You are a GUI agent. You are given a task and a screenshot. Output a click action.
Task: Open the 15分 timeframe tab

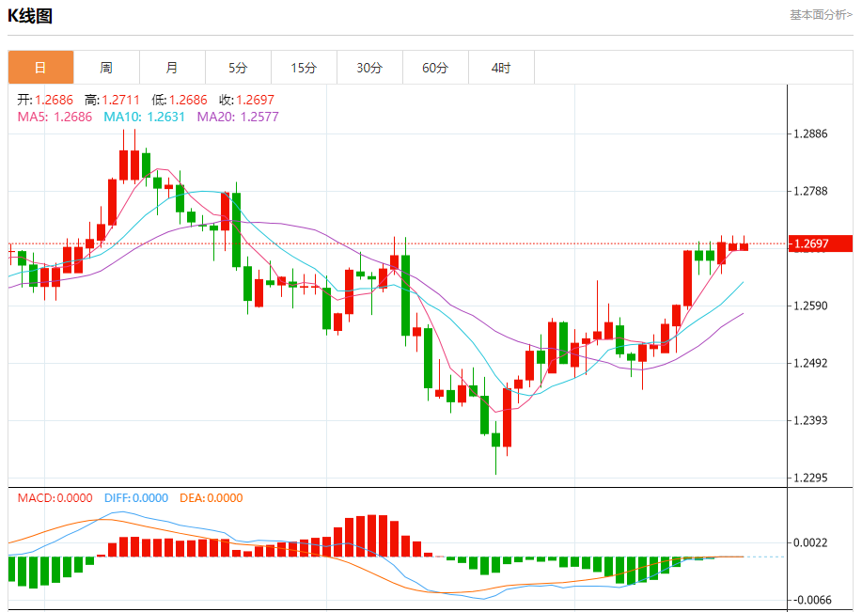(x=304, y=68)
